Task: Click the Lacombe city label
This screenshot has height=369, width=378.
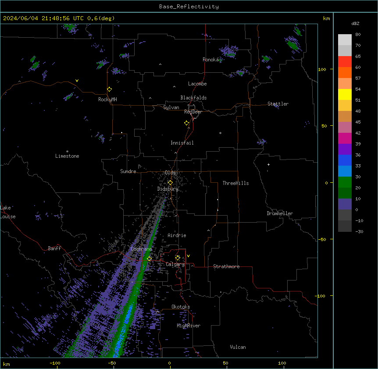Action: point(197,84)
